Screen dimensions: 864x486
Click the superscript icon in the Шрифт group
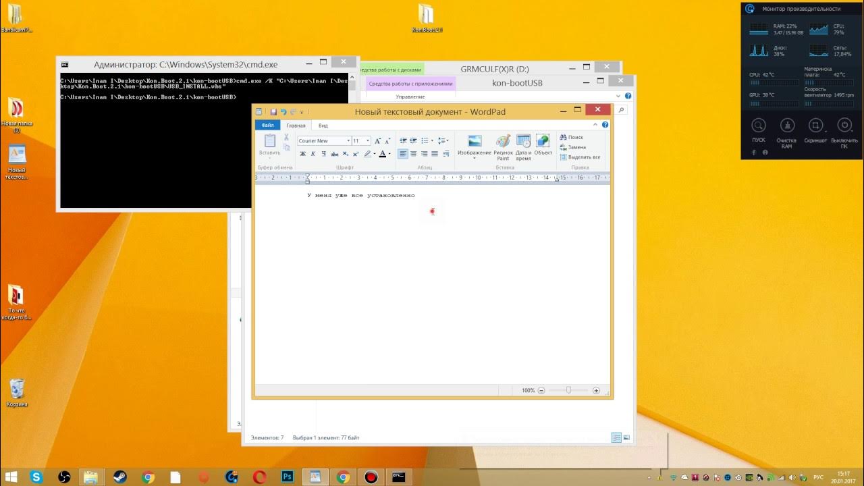[356, 154]
